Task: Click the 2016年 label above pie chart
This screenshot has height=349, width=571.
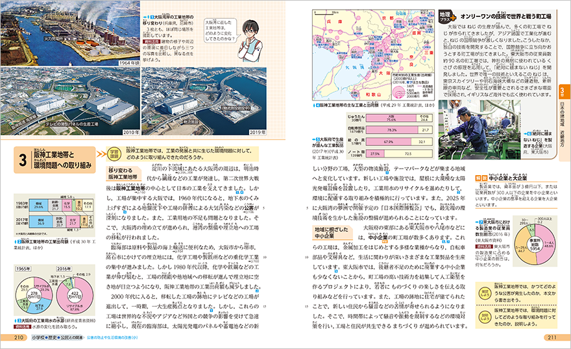Action: tap(64, 269)
